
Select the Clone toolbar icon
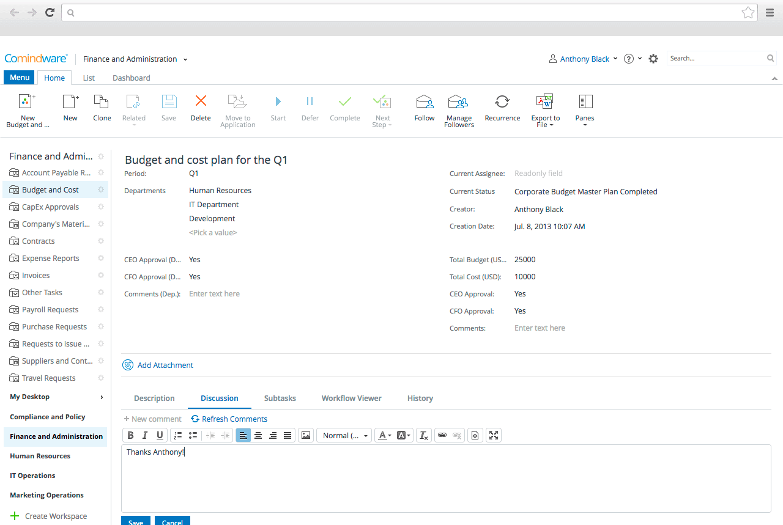[102, 110]
